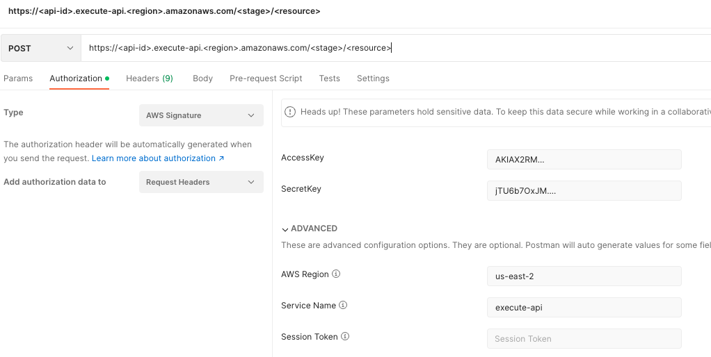Open the request Settings tab
The image size is (711, 357).
[x=373, y=78]
